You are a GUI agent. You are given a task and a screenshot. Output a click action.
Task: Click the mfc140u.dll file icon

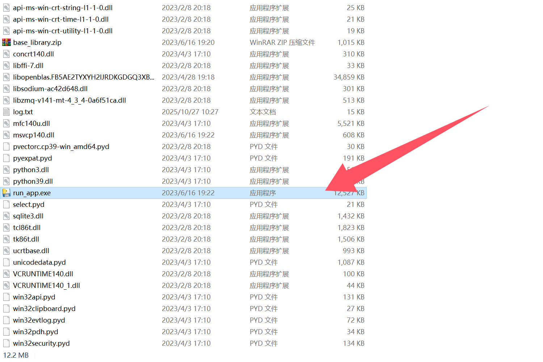[x=7, y=123]
